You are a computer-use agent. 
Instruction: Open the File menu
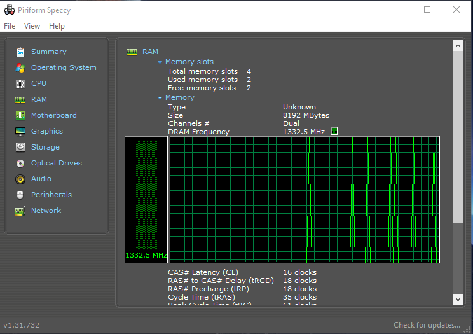click(10, 26)
